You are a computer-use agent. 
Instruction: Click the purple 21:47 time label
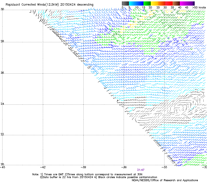pyautogui.click(x=141, y=170)
